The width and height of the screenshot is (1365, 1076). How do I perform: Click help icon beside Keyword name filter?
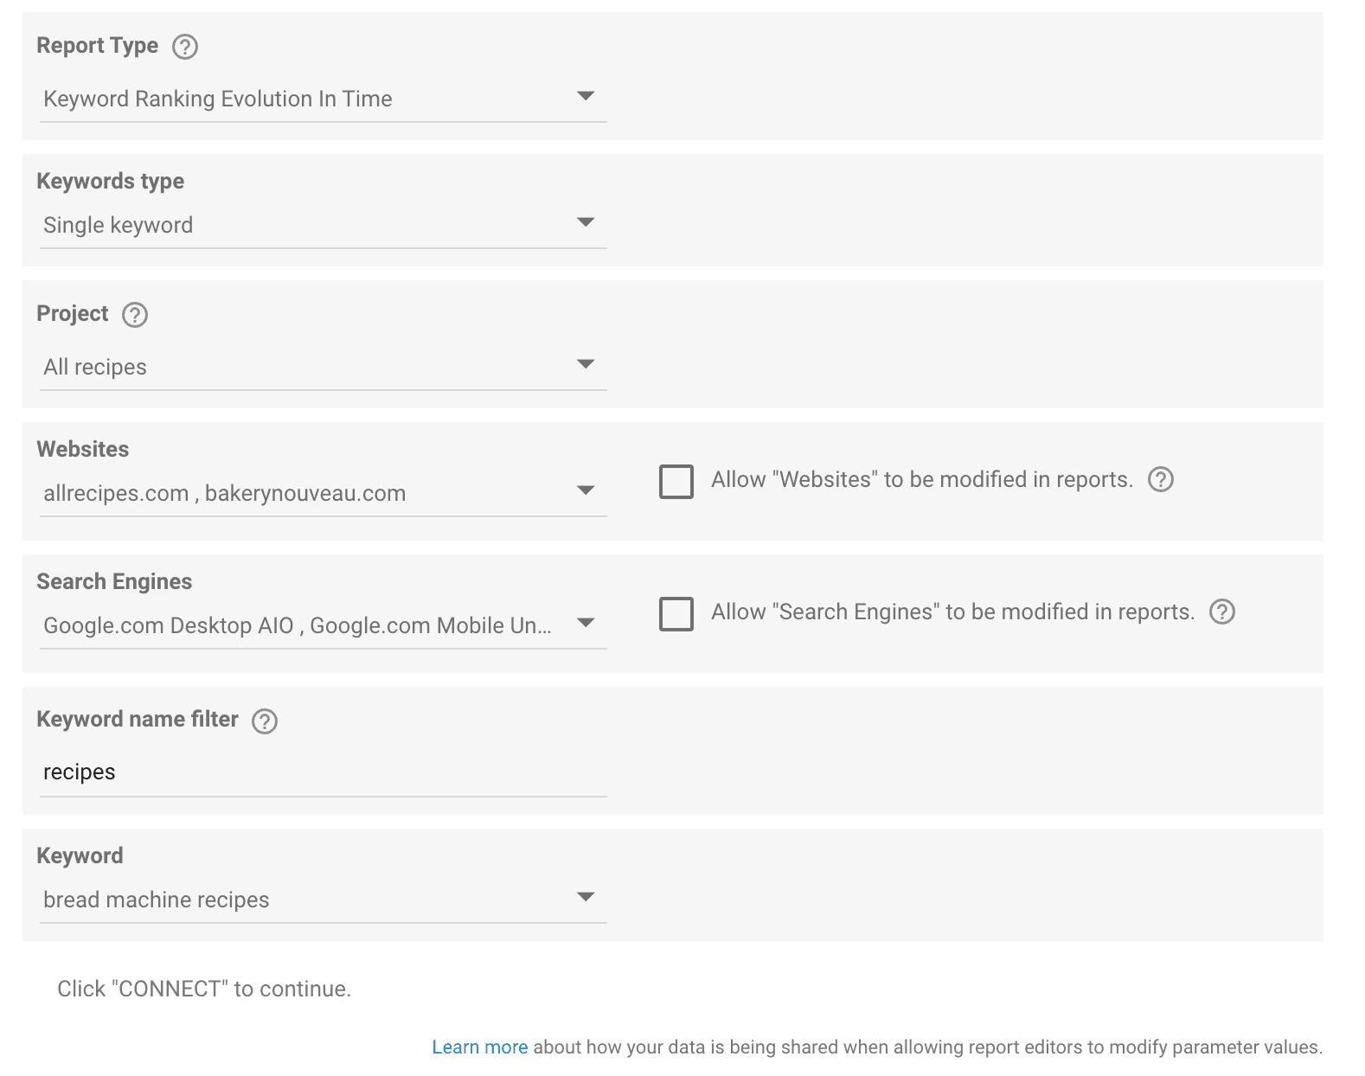(265, 721)
